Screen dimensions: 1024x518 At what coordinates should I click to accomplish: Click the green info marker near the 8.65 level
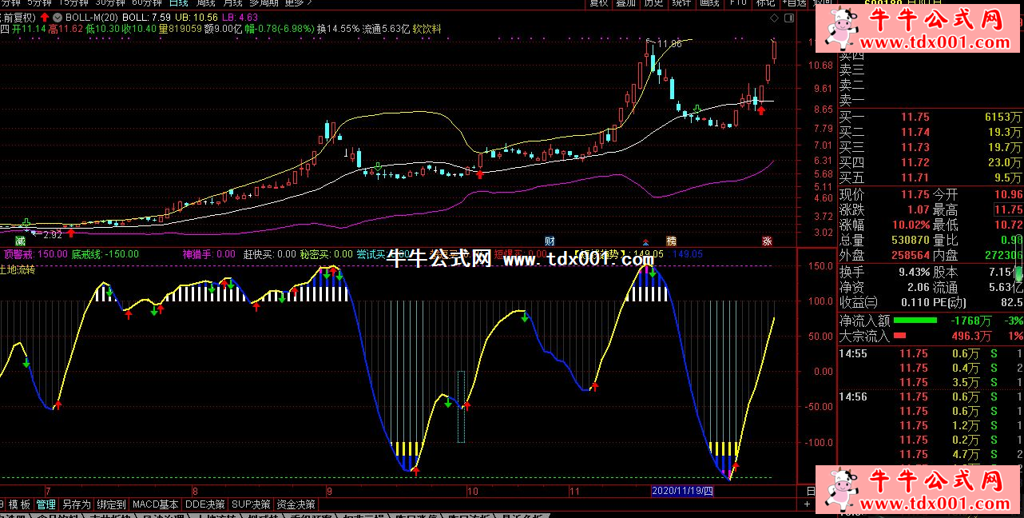pyautogui.click(x=697, y=108)
